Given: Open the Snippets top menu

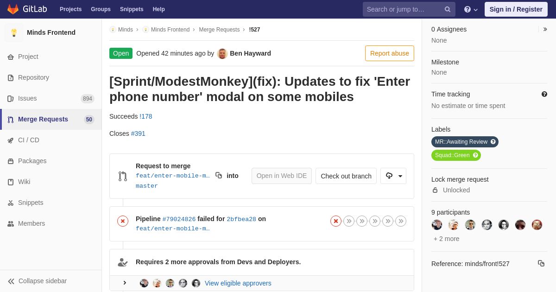Looking at the screenshot, I should pos(132,9).
